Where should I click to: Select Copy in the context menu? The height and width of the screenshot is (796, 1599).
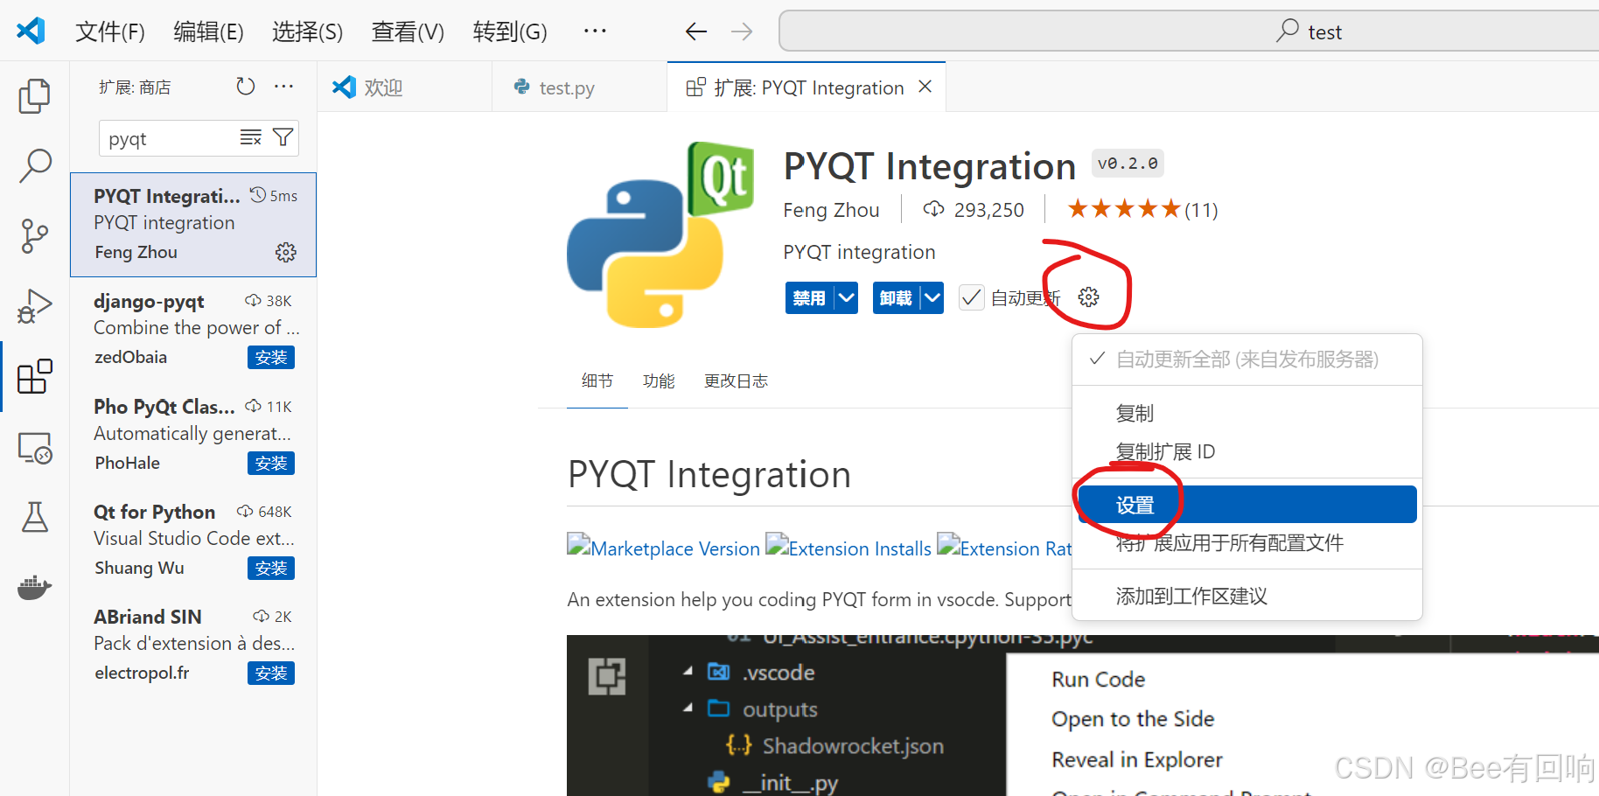coord(1247,413)
